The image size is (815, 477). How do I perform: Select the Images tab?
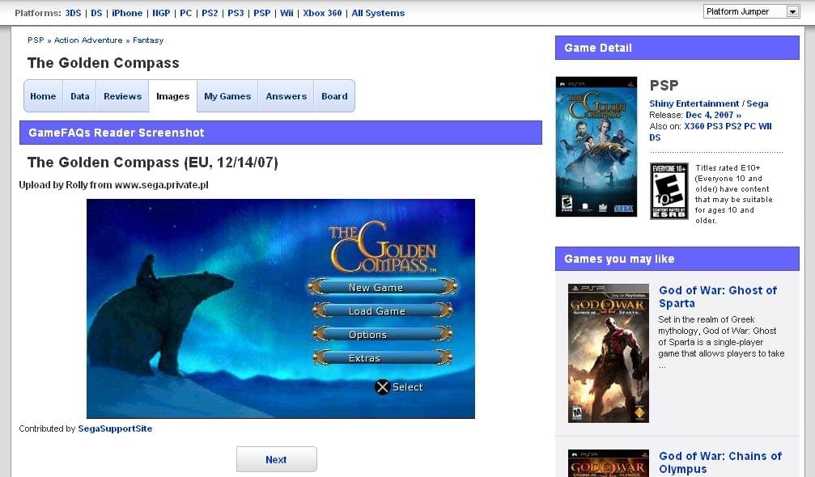tap(173, 96)
